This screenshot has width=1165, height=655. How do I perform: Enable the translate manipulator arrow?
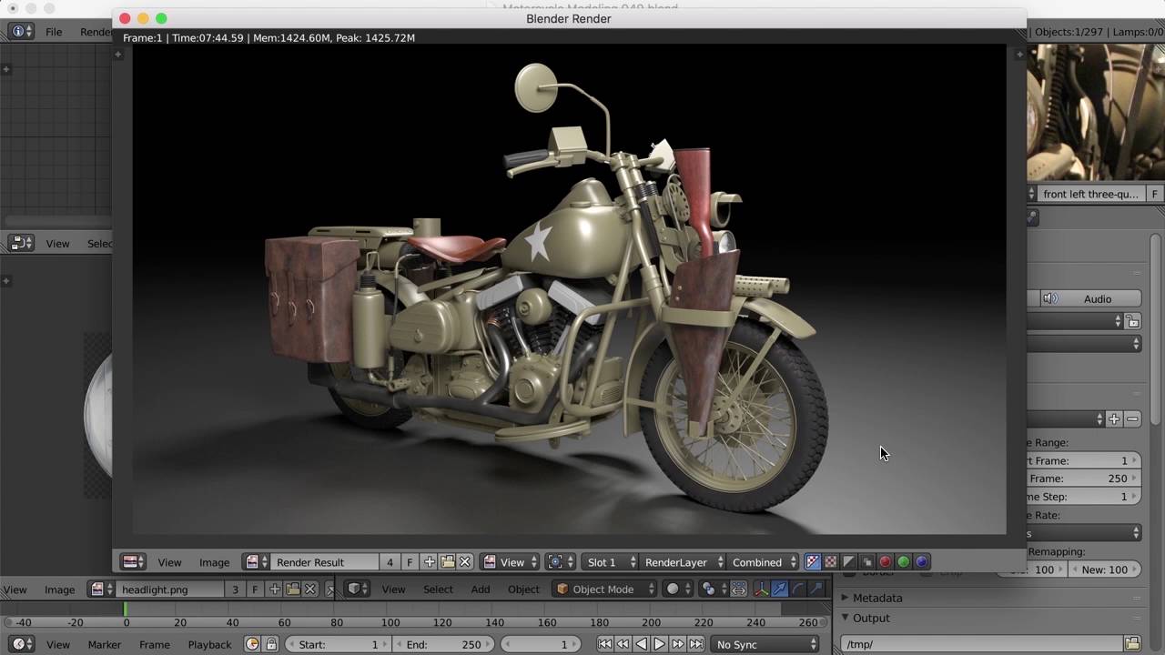pyautogui.click(x=779, y=589)
